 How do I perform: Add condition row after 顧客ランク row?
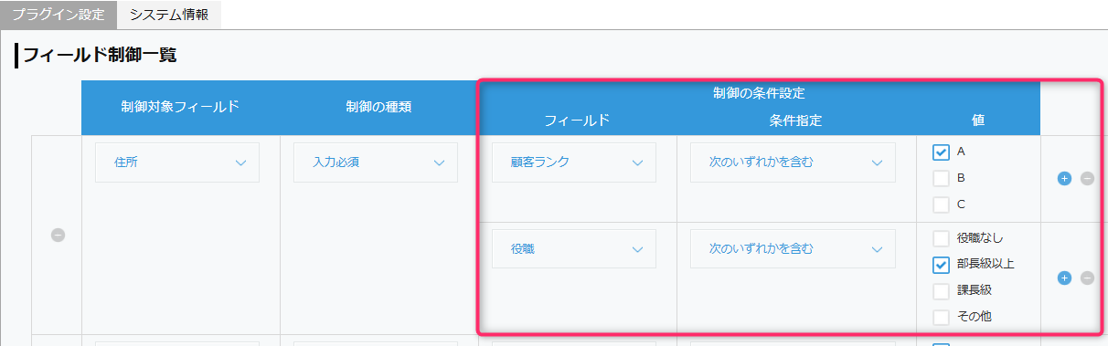[1064, 179]
